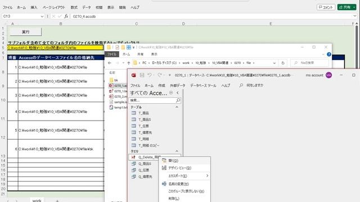Collapse the クエリ group chevron

(177, 151)
